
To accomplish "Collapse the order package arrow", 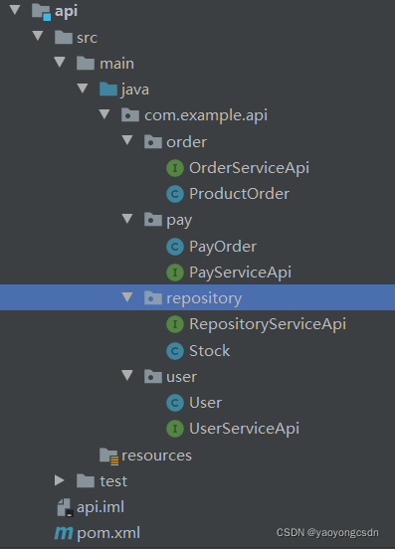I will pos(127,141).
